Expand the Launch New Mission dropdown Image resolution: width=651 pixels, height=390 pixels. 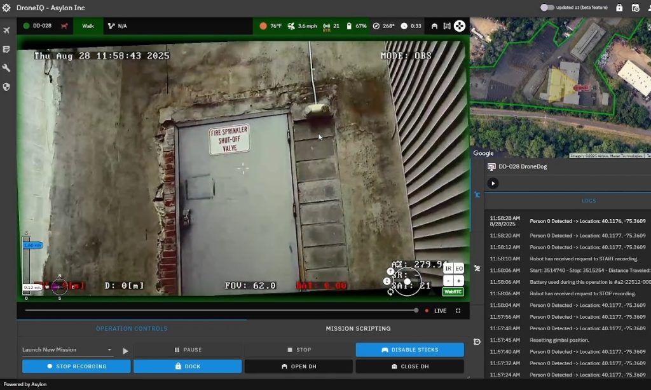67,350
